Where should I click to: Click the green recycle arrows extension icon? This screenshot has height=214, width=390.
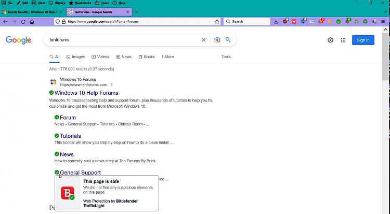(x=365, y=22)
